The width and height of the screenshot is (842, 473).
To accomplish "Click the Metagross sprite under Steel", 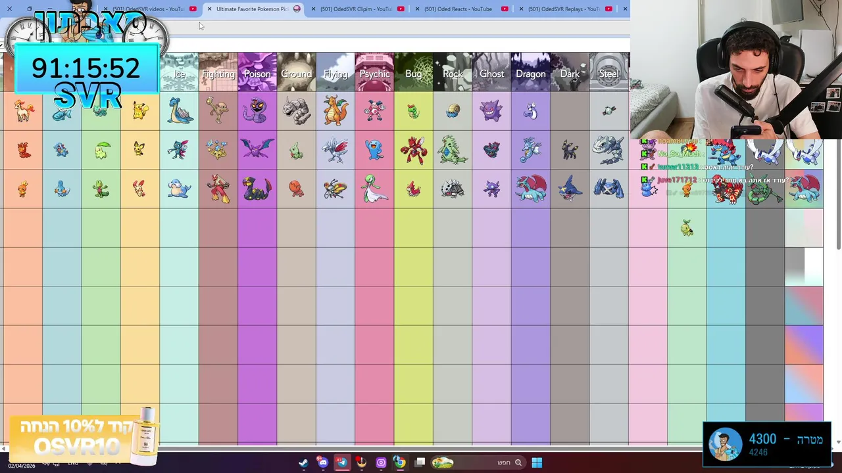I will click(x=608, y=189).
